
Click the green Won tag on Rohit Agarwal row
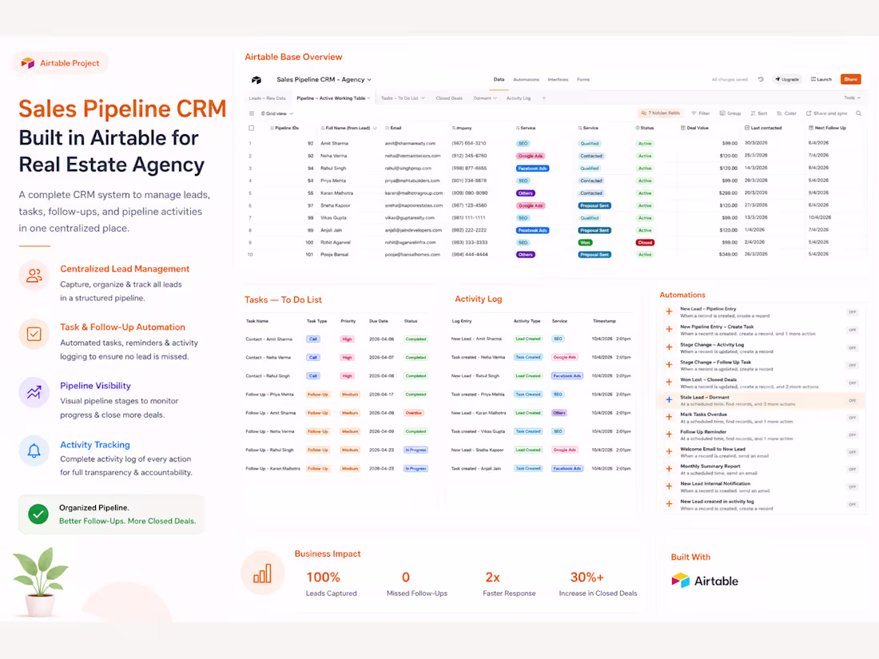coord(585,243)
